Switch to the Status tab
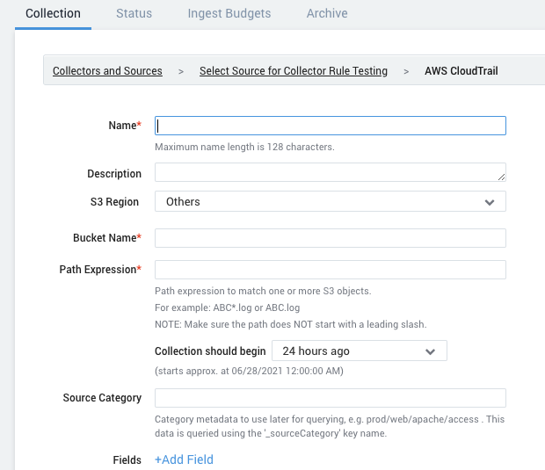Screen dimensions: 545x470 coord(134,13)
